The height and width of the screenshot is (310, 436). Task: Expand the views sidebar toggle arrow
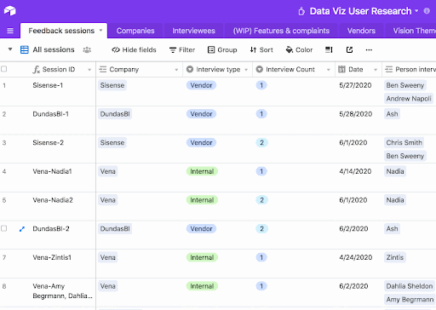point(10,49)
